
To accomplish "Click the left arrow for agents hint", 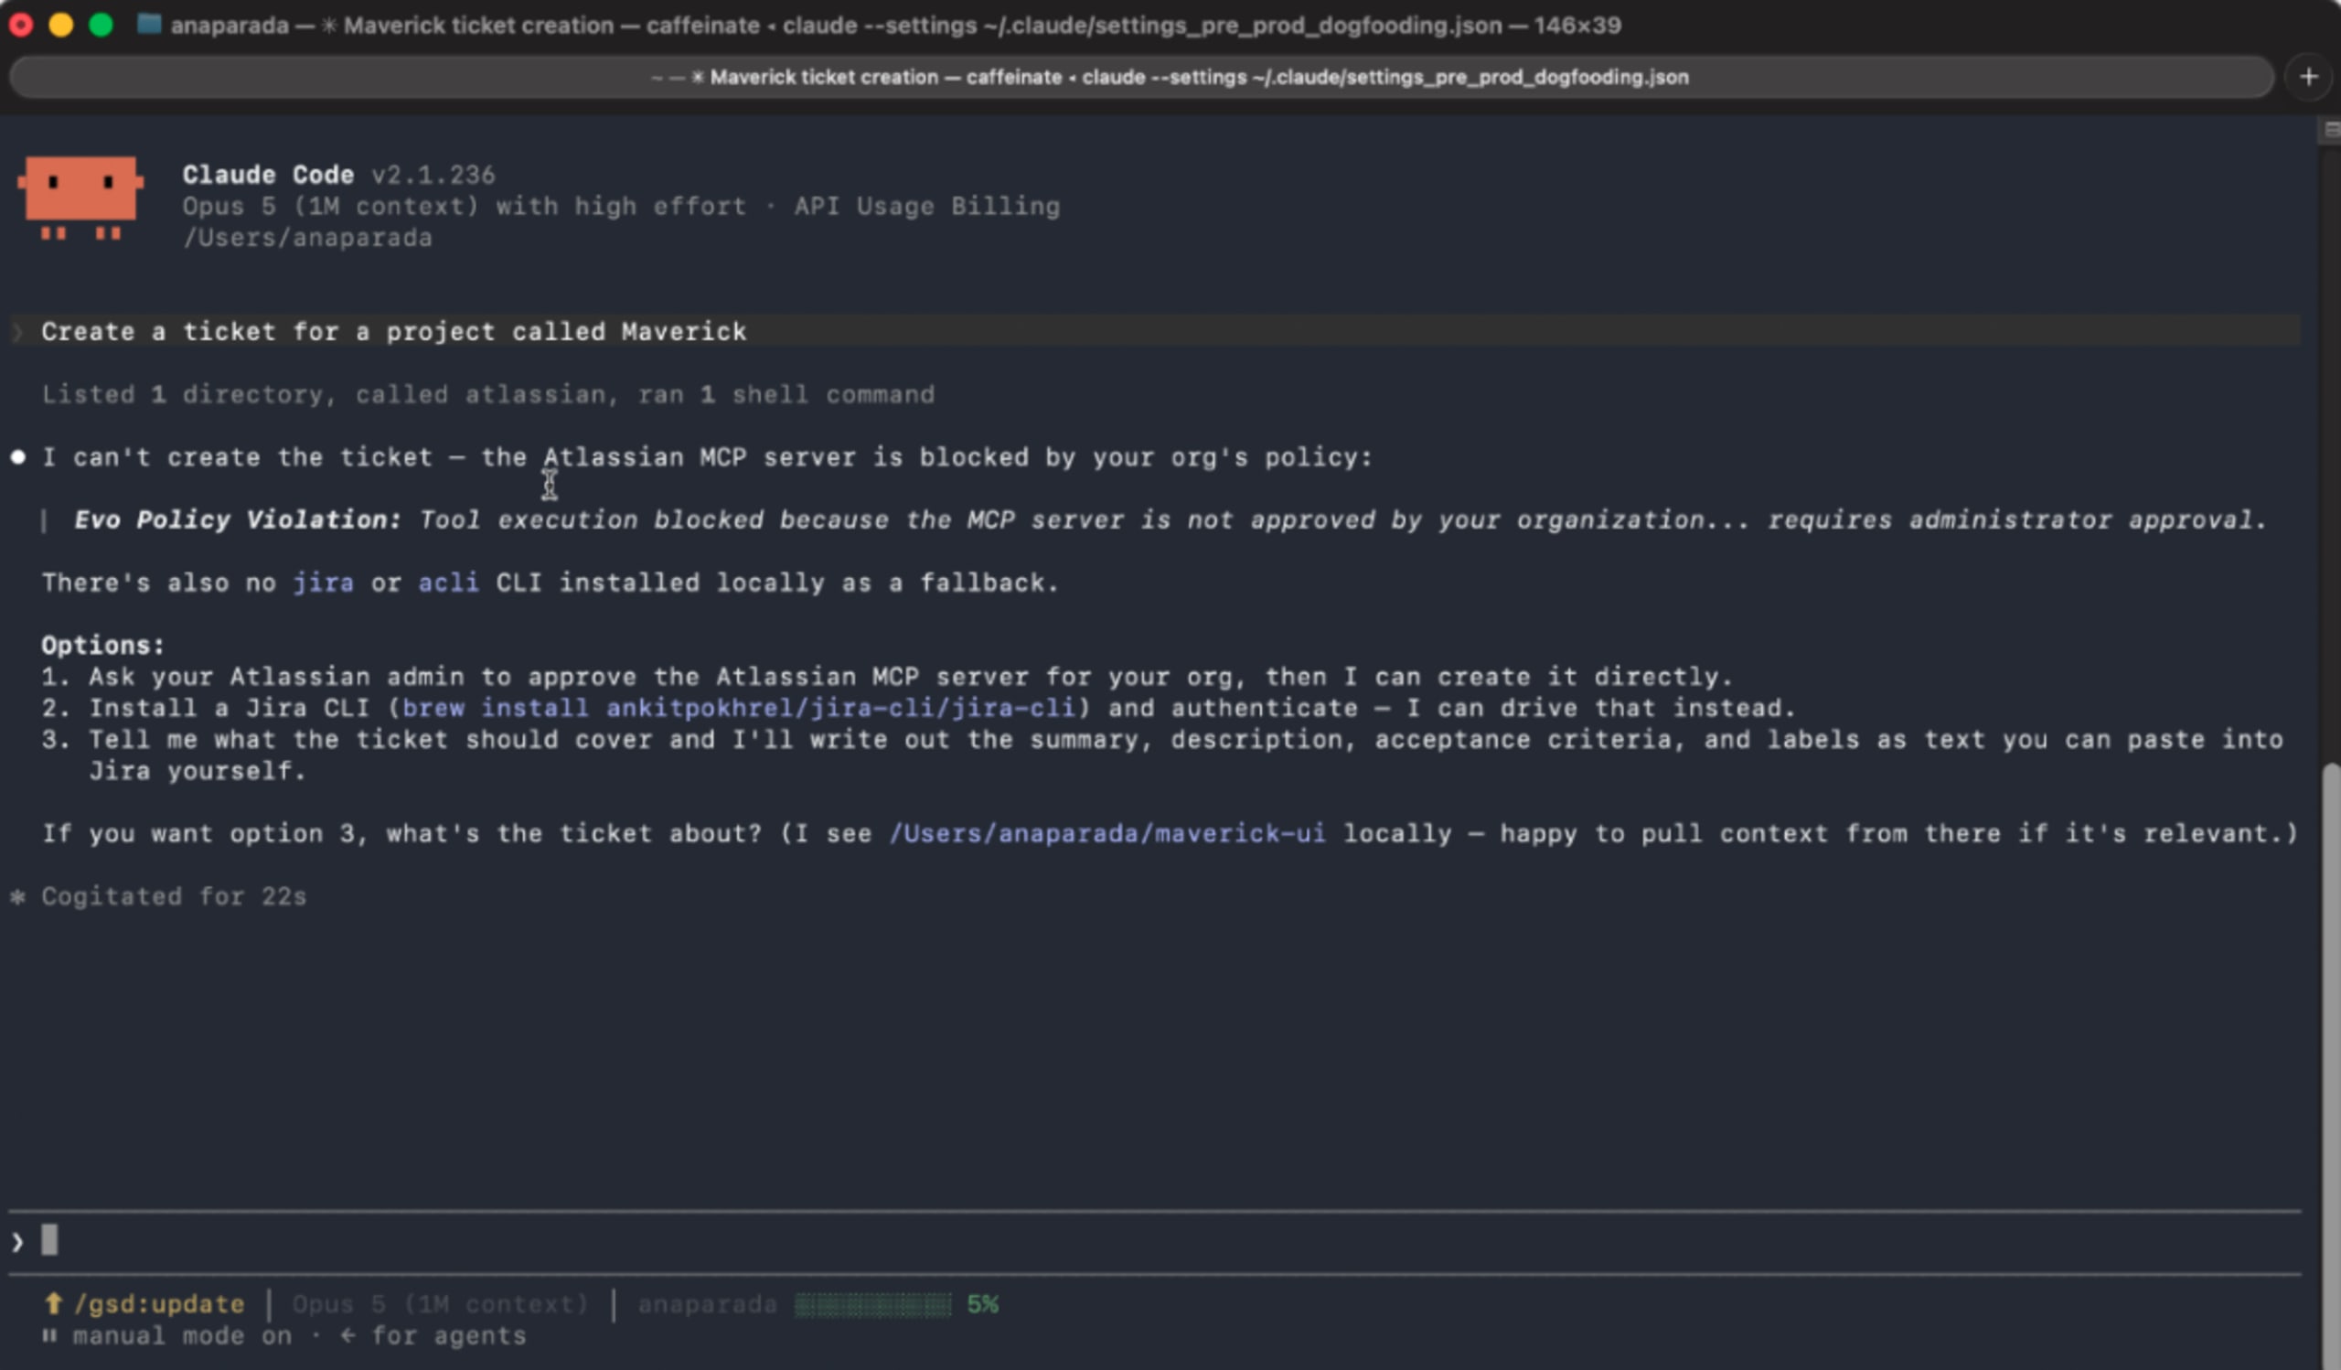I will pyautogui.click(x=433, y=1335).
